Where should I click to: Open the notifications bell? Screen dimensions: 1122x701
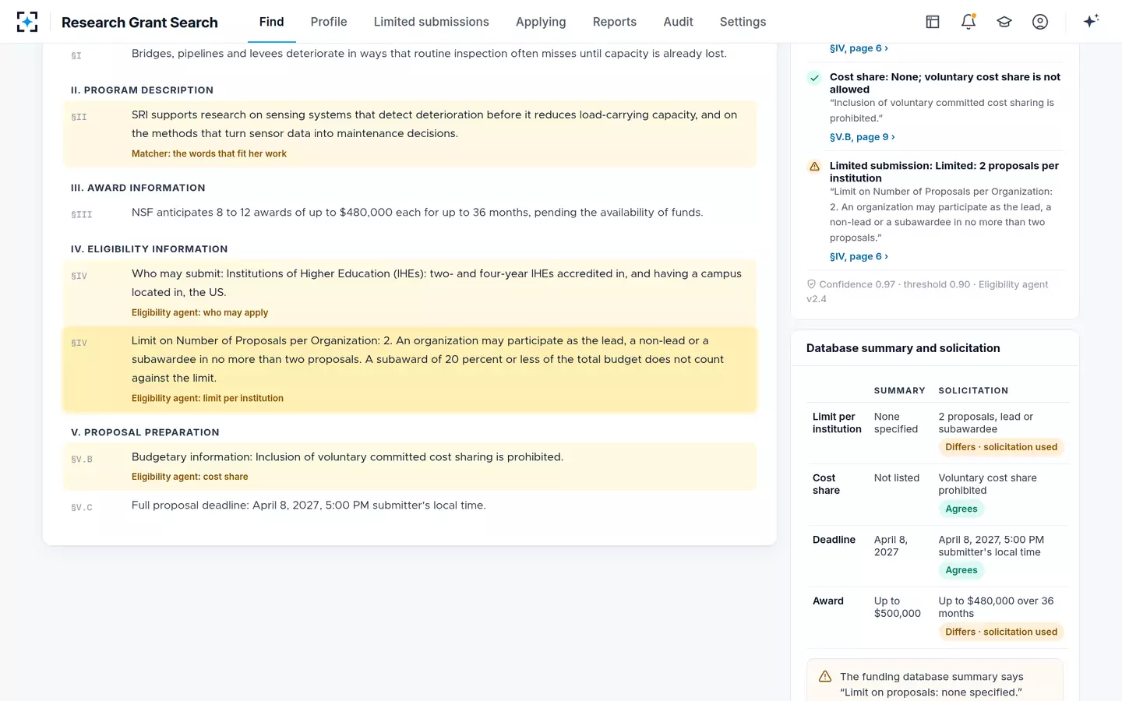coord(969,22)
